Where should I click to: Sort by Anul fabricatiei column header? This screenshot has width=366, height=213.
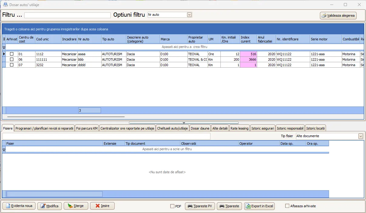(x=266, y=39)
